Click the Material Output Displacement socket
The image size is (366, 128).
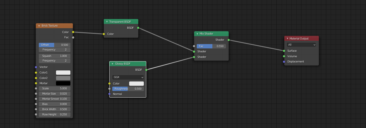coord(284,62)
